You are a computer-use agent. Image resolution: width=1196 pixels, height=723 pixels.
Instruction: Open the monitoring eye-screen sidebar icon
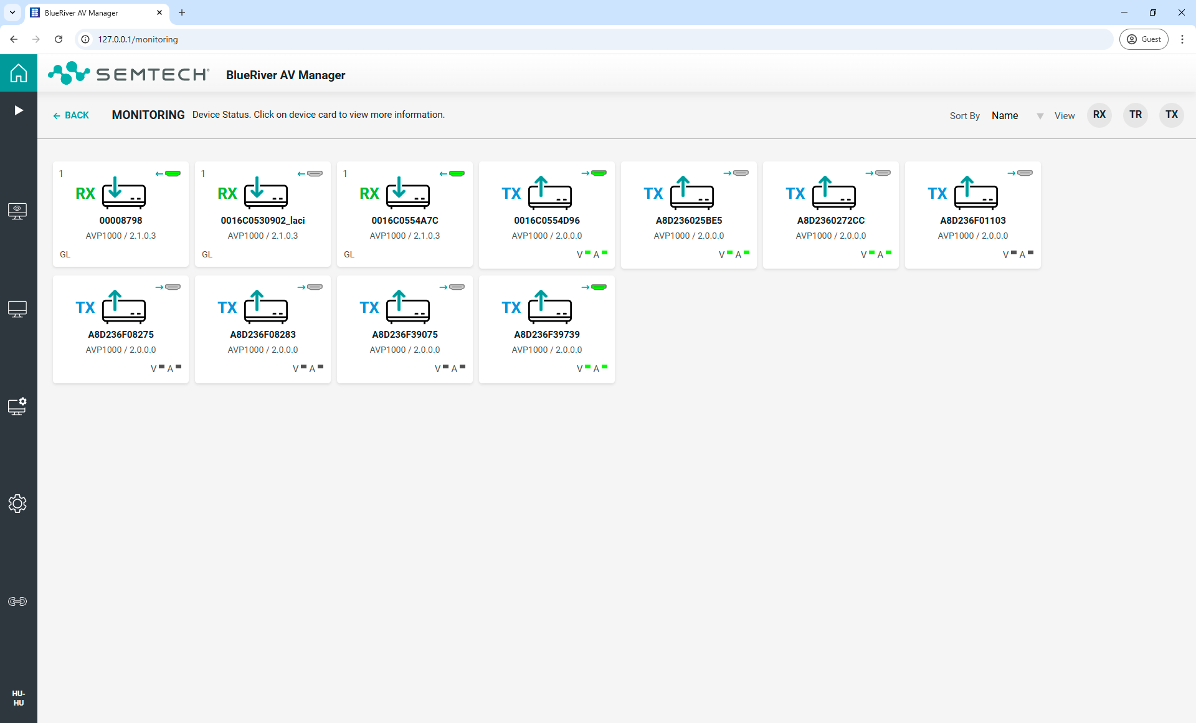(17, 211)
